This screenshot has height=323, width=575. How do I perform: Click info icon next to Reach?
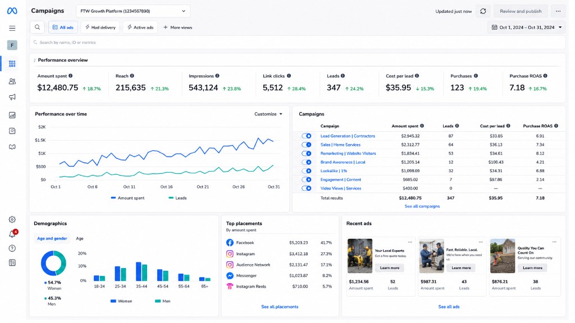[x=132, y=76]
